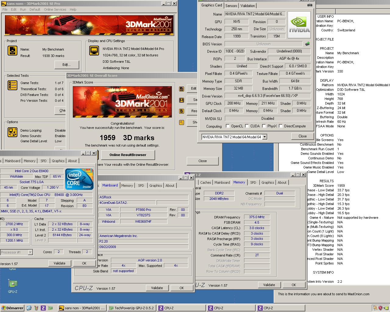Open the Démarrer start button
The height and width of the screenshot is (312, 390).
point(12,308)
